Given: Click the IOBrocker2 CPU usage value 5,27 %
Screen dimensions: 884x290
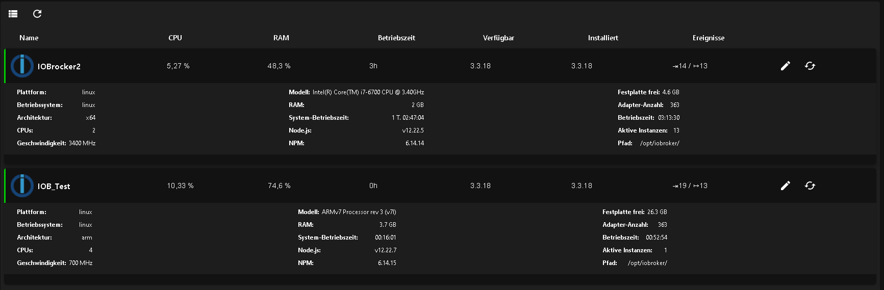Looking at the screenshot, I should pos(178,66).
